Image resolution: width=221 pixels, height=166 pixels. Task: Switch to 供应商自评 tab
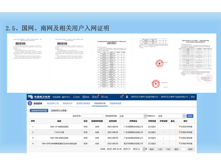(x=67, y=103)
